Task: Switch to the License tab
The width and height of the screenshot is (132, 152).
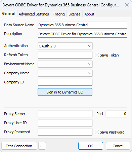Action: 75,14
